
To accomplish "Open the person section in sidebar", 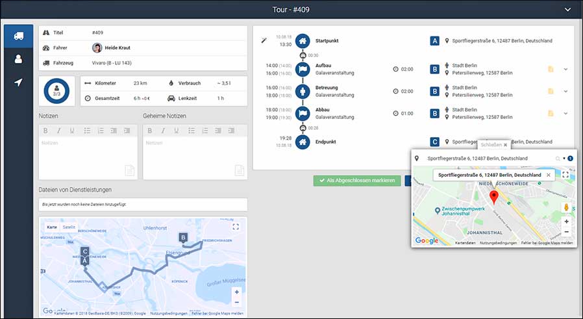I will click(x=18, y=59).
